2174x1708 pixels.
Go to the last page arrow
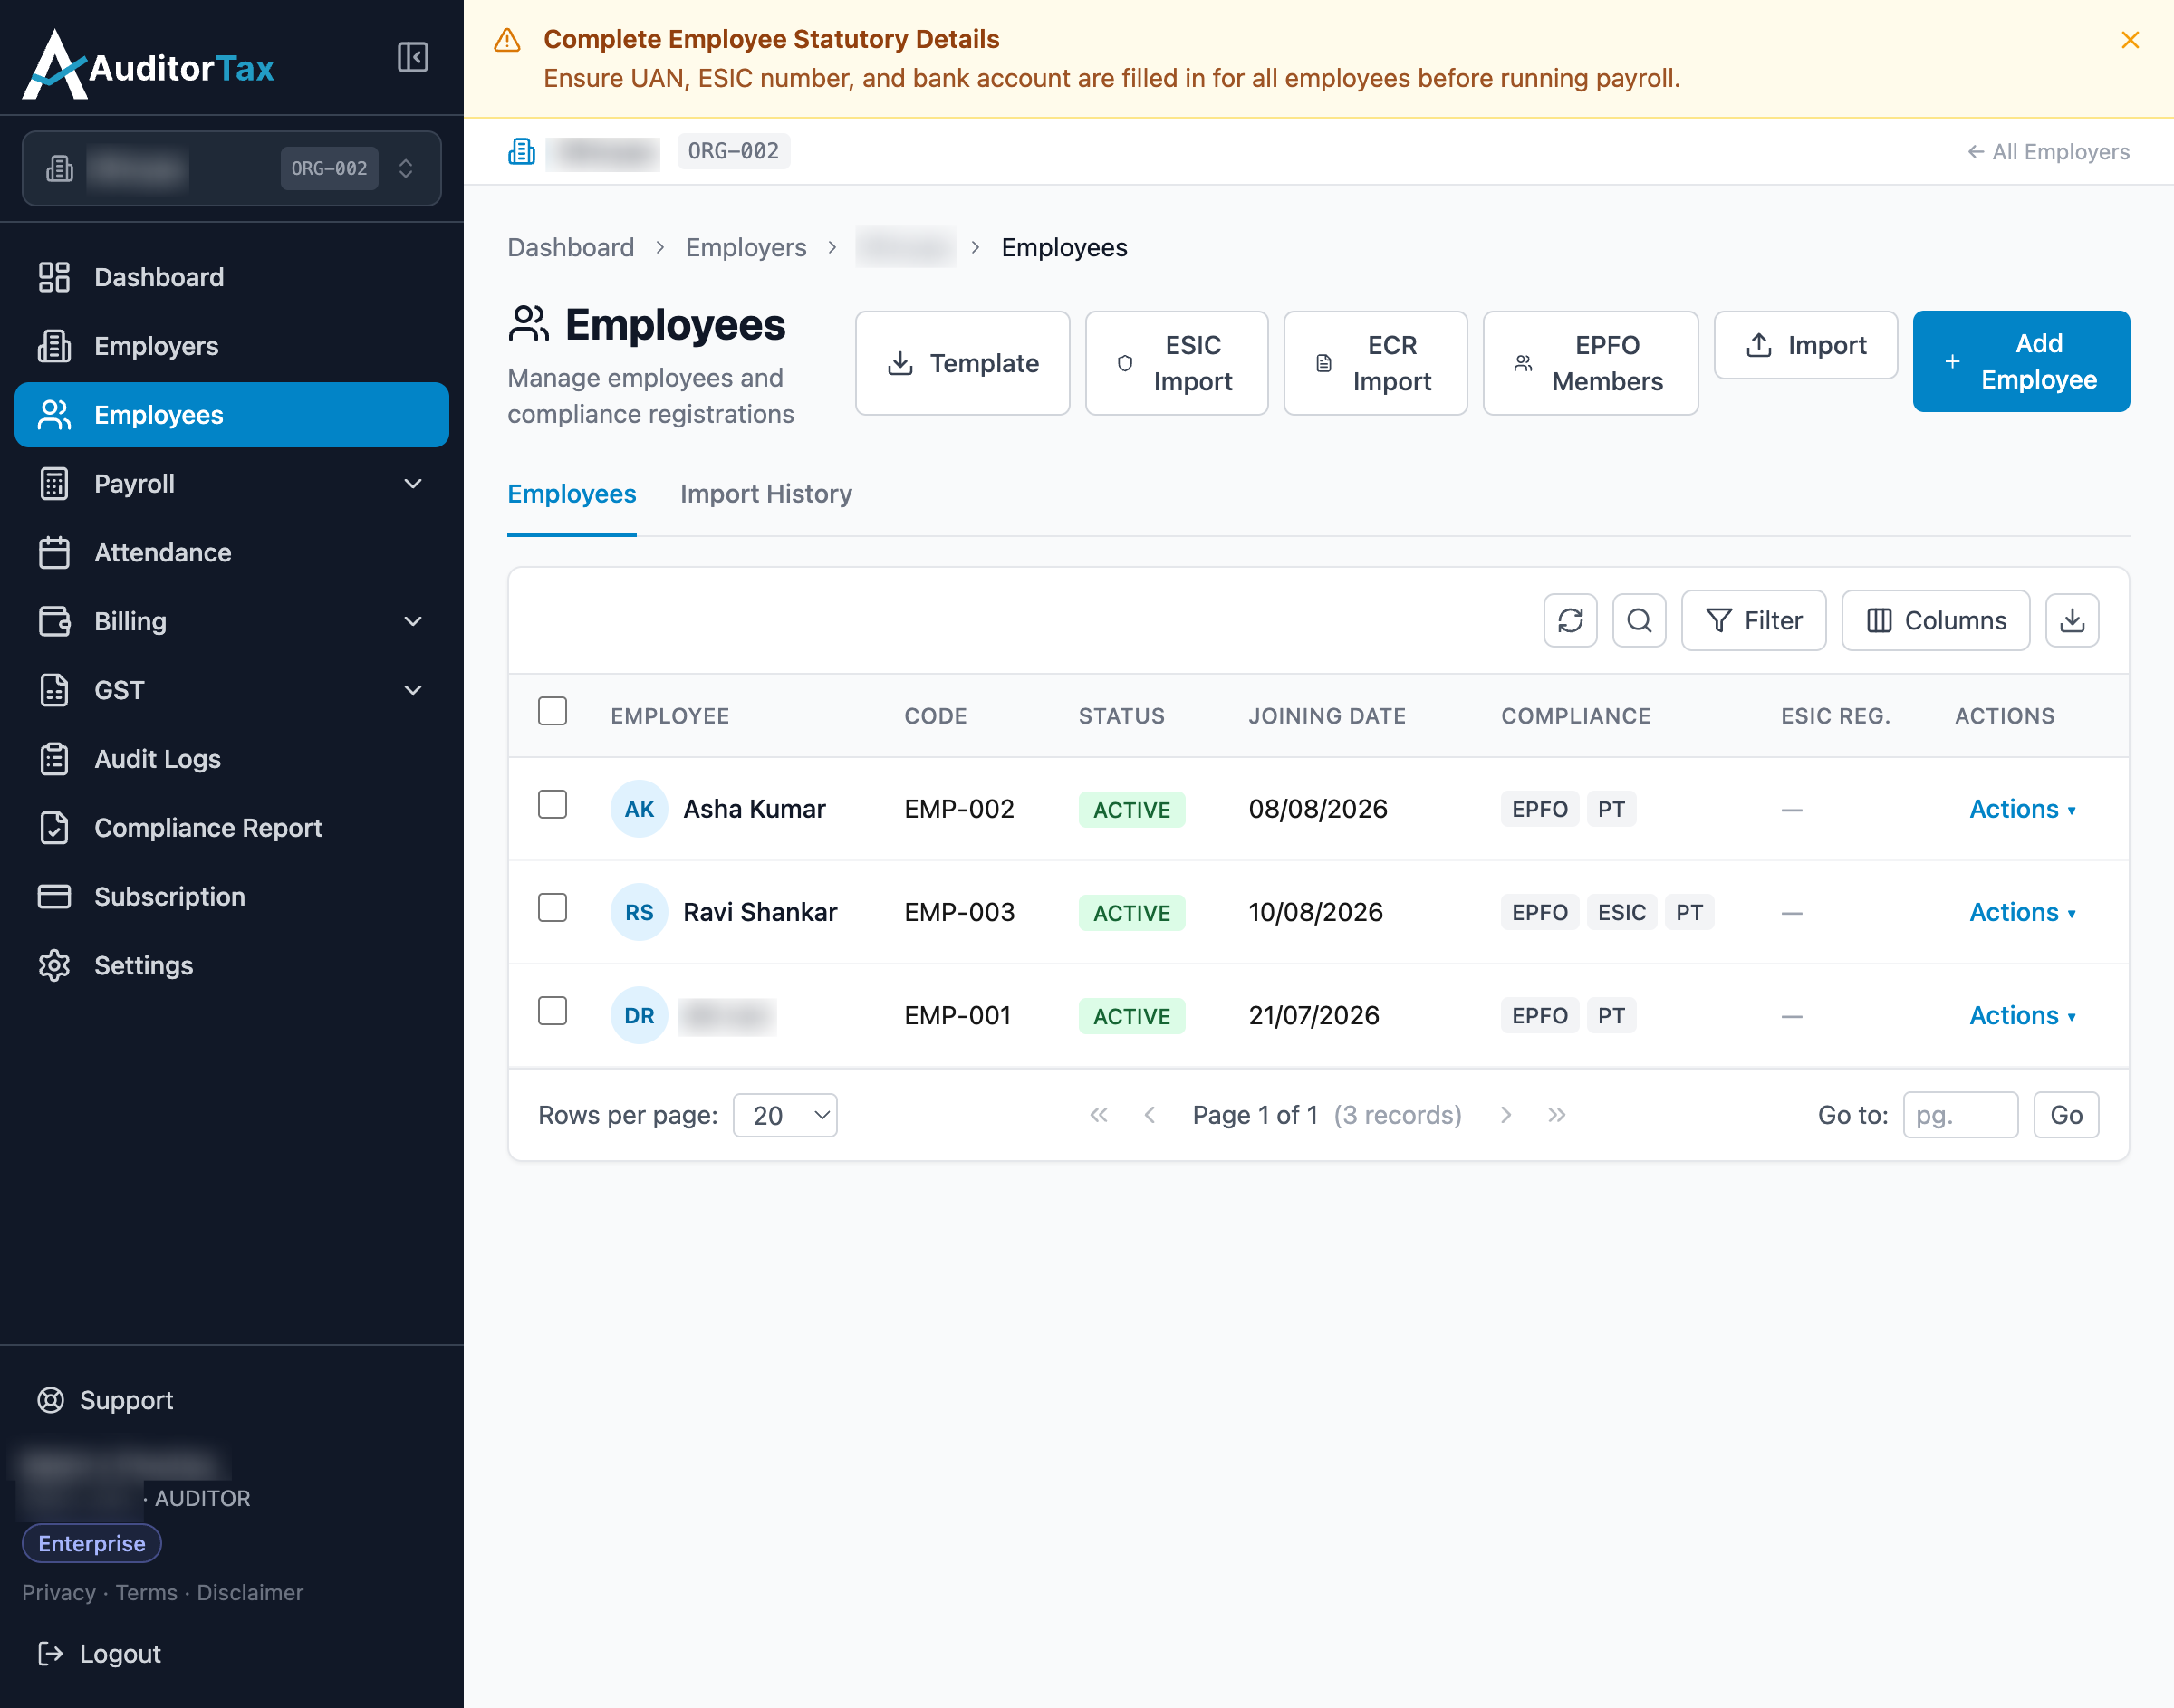pyautogui.click(x=1556, y=1115)
